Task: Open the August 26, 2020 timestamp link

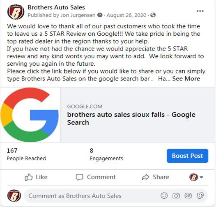Action: [126, 15]
